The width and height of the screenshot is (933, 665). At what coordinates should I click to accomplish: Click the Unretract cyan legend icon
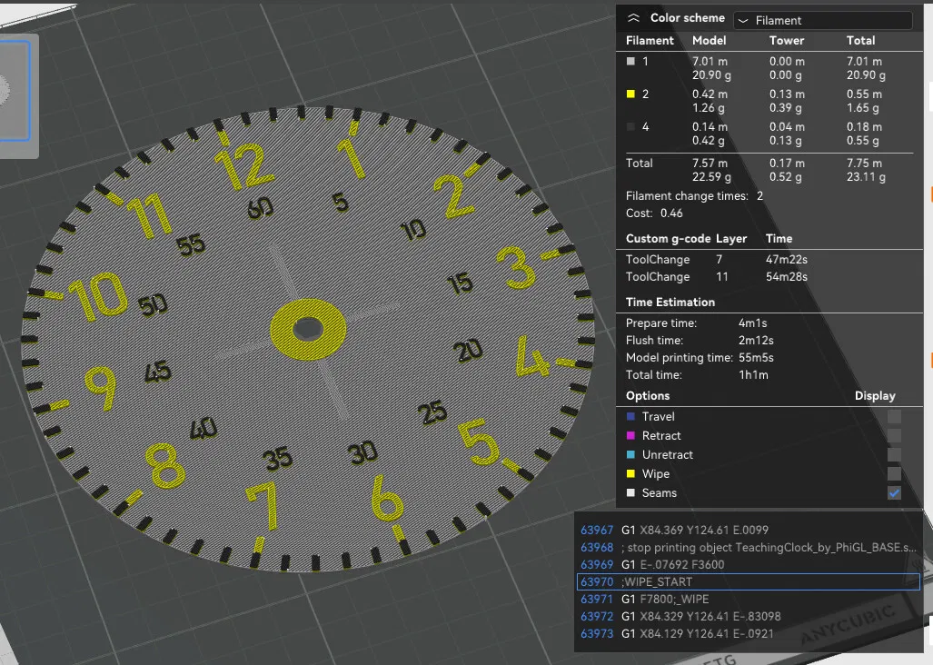(630, 454)
